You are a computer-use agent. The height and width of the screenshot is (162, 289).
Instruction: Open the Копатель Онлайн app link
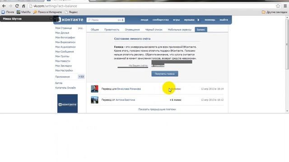(x=65, y=88)
